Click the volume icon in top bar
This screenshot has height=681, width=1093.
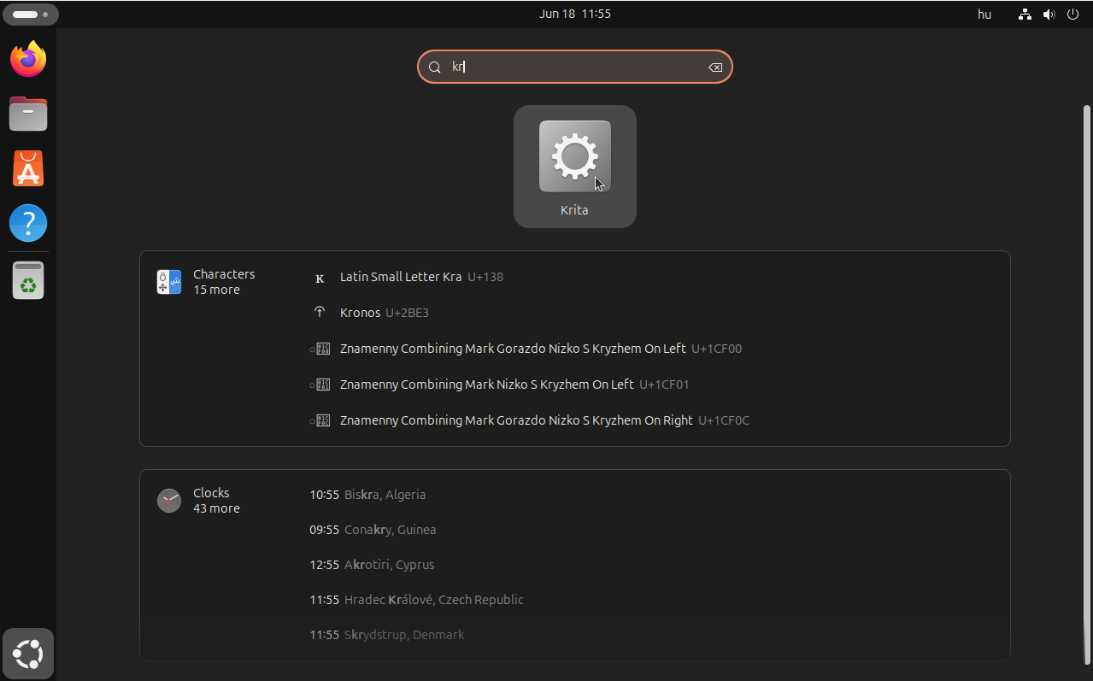[x=1049, y=15]
